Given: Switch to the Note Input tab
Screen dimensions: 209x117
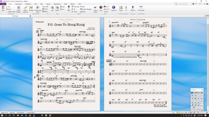Looking at the screenshot, I should [19, 4].
